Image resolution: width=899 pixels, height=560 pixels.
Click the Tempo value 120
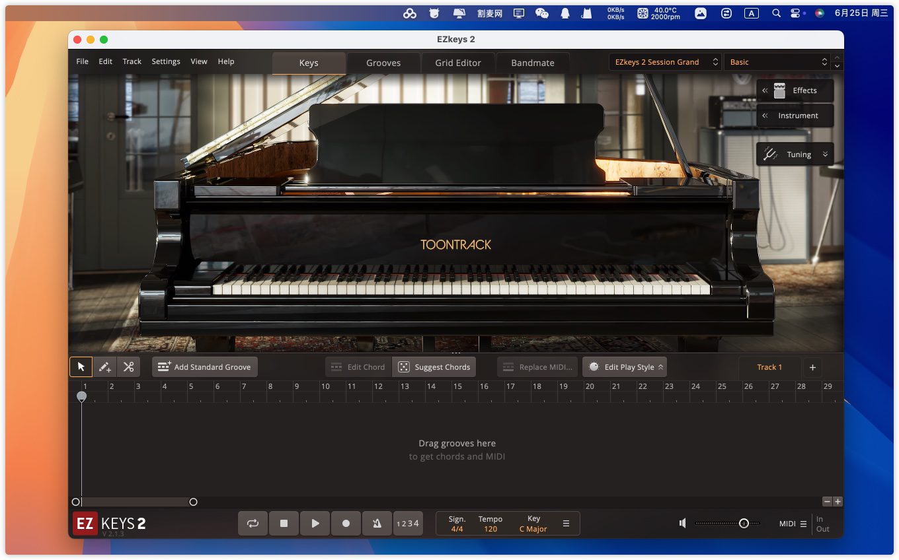pos(490,529)
